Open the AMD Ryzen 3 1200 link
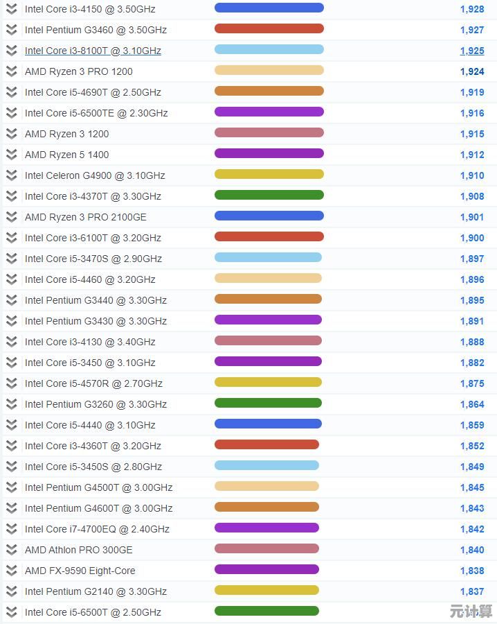This screenshot has height=624, width=497. 66,134
